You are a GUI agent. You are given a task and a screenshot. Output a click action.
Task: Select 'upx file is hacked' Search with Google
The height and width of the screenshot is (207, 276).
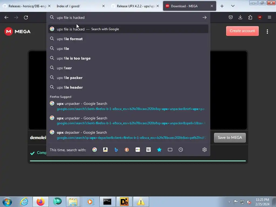pyautogui.click(x=128, y=29)
